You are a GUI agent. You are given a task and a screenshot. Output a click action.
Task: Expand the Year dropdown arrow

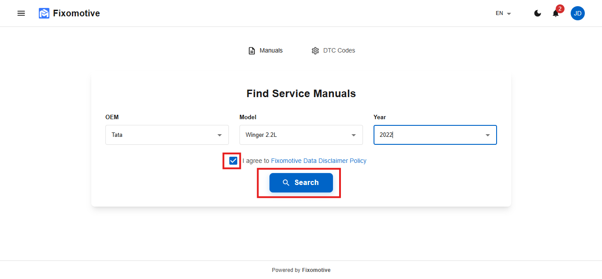tap(488, 135)
